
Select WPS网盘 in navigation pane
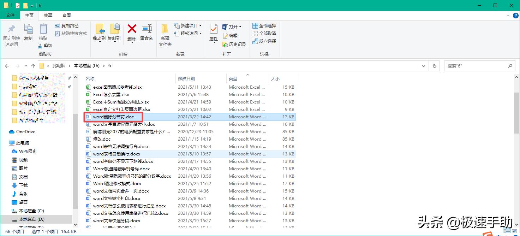pos(24,152)
